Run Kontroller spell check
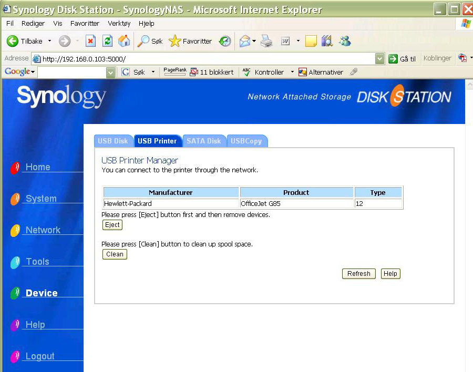The height and width of the screenshot is (372, 473). [x=263, y=72]
